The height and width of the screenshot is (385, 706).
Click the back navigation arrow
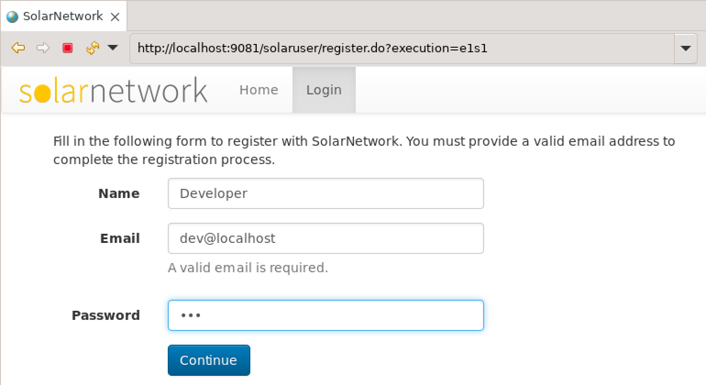pos(18,48)
